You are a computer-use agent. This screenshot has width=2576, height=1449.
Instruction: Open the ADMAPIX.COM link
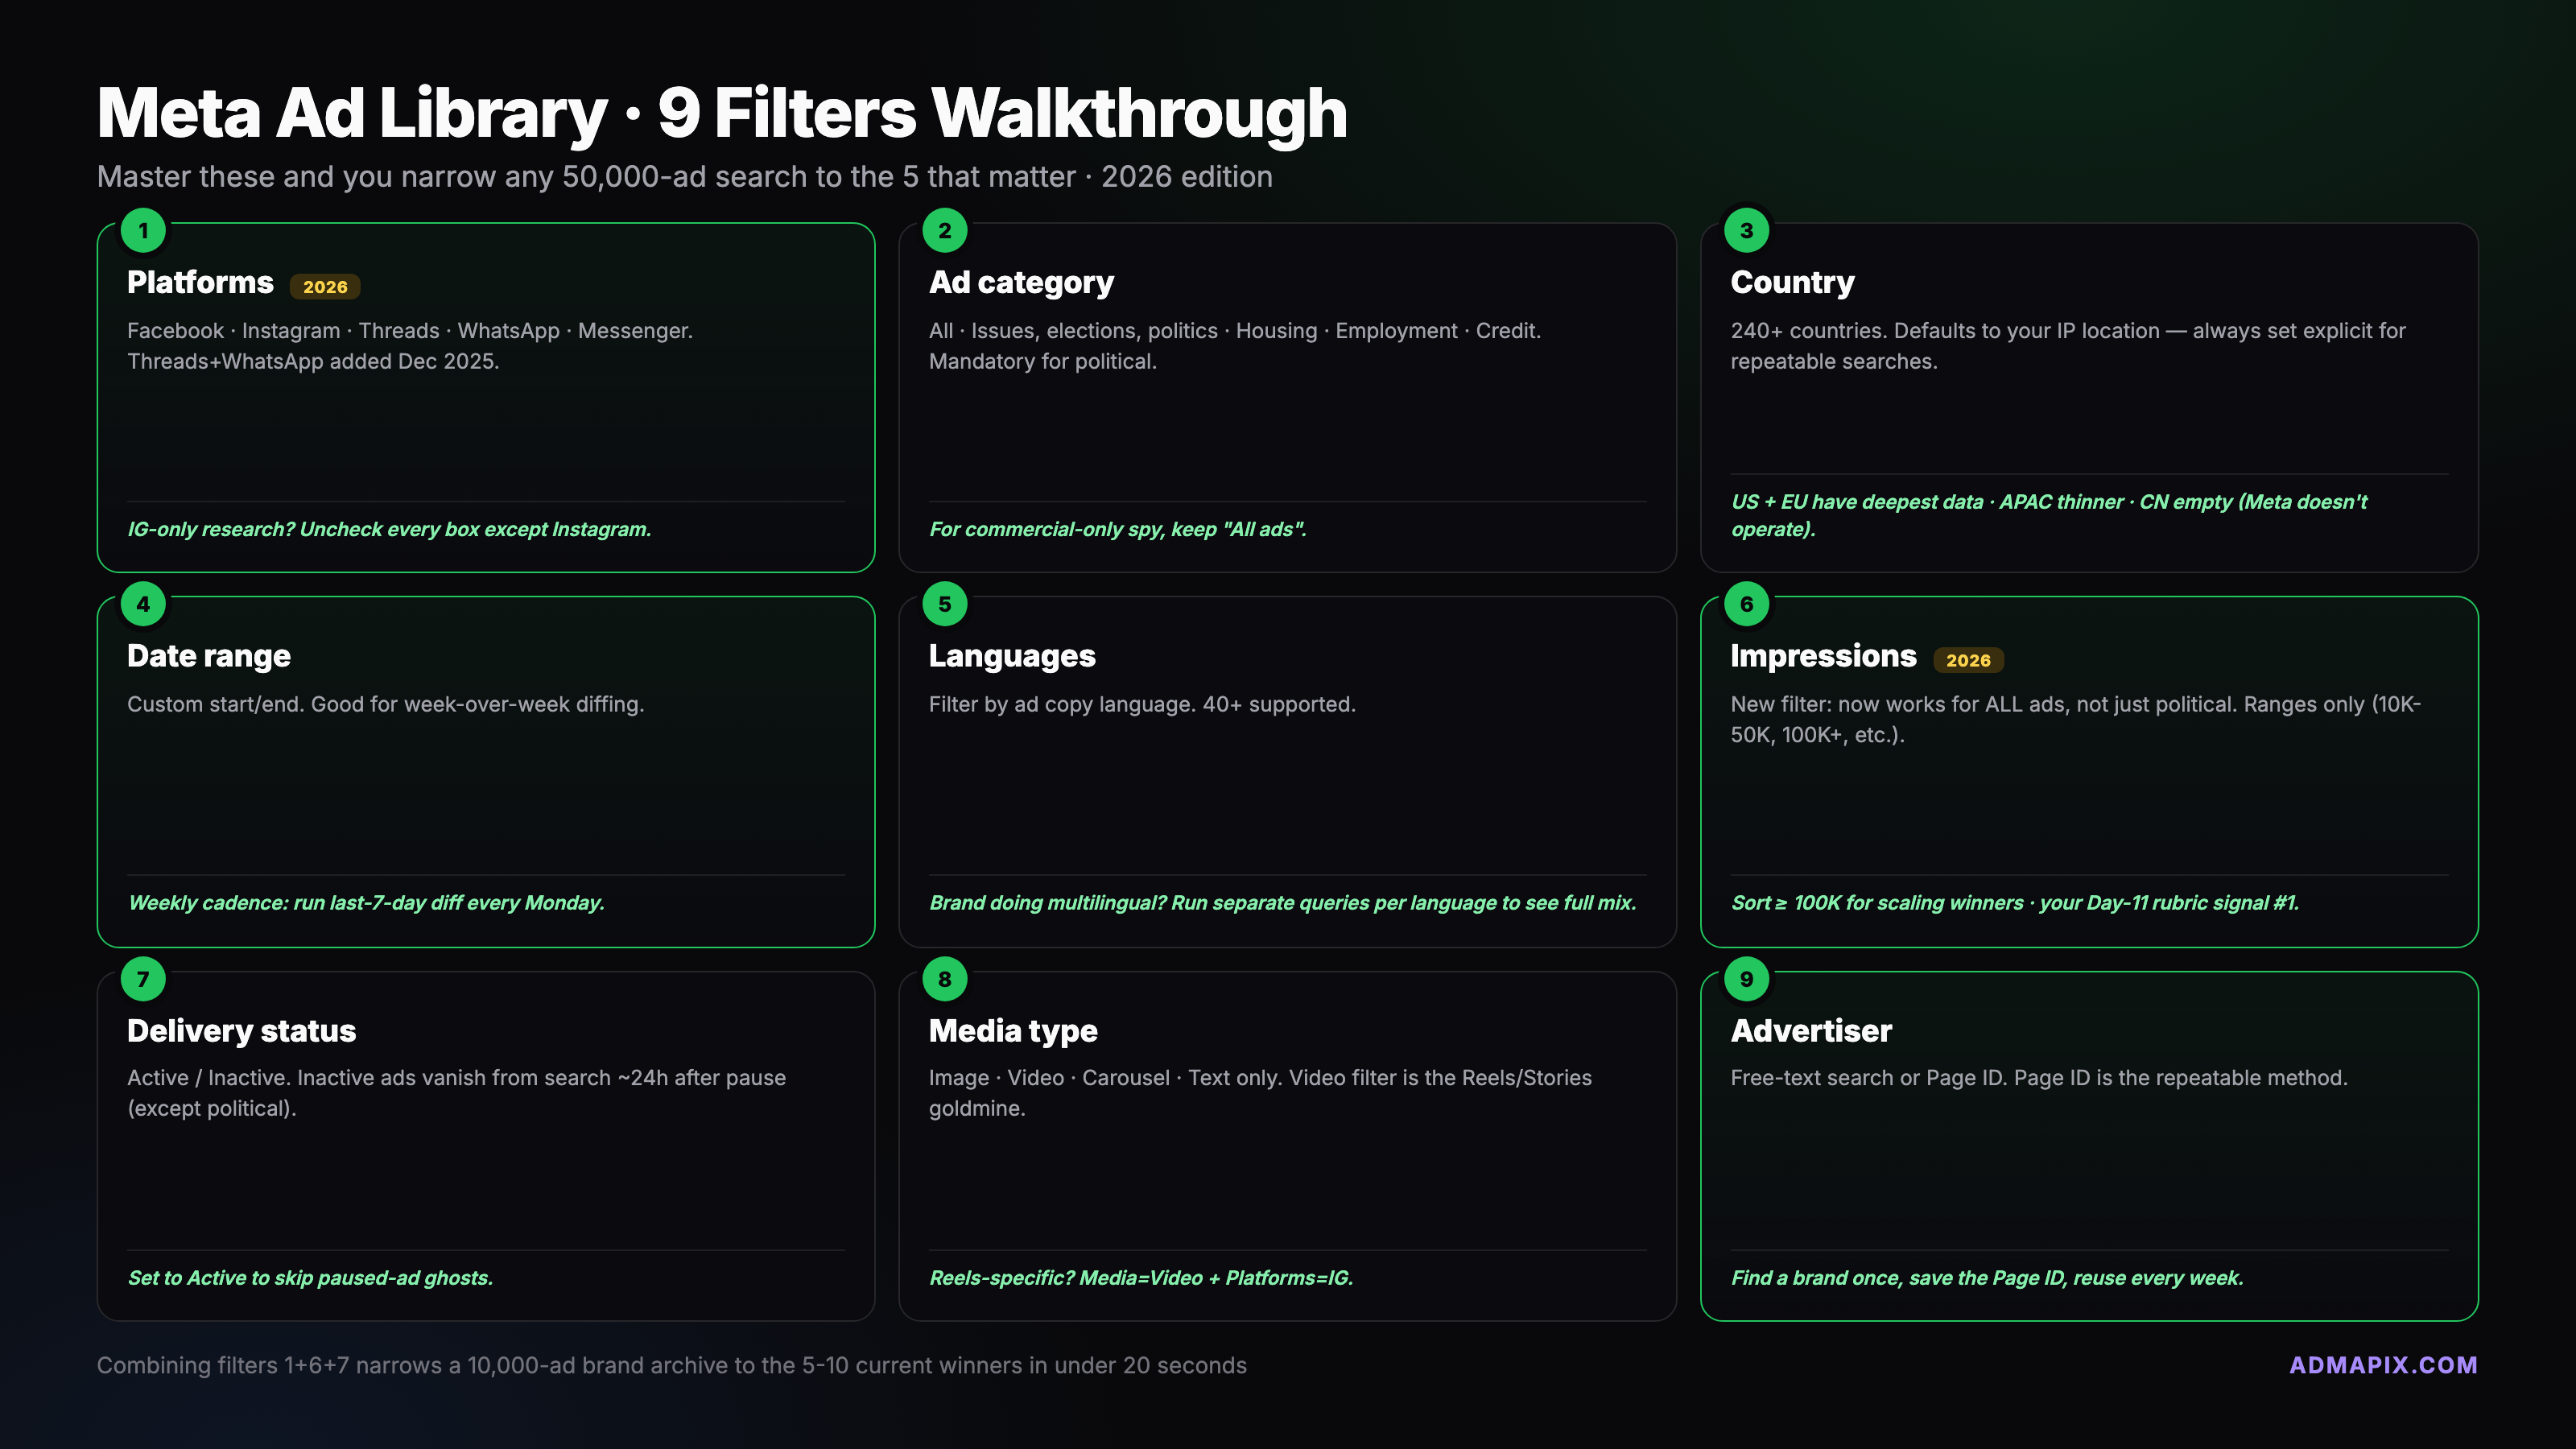click(2383, 1365)
